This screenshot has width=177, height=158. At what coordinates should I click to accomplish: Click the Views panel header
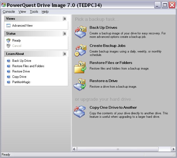coord(36,19)
